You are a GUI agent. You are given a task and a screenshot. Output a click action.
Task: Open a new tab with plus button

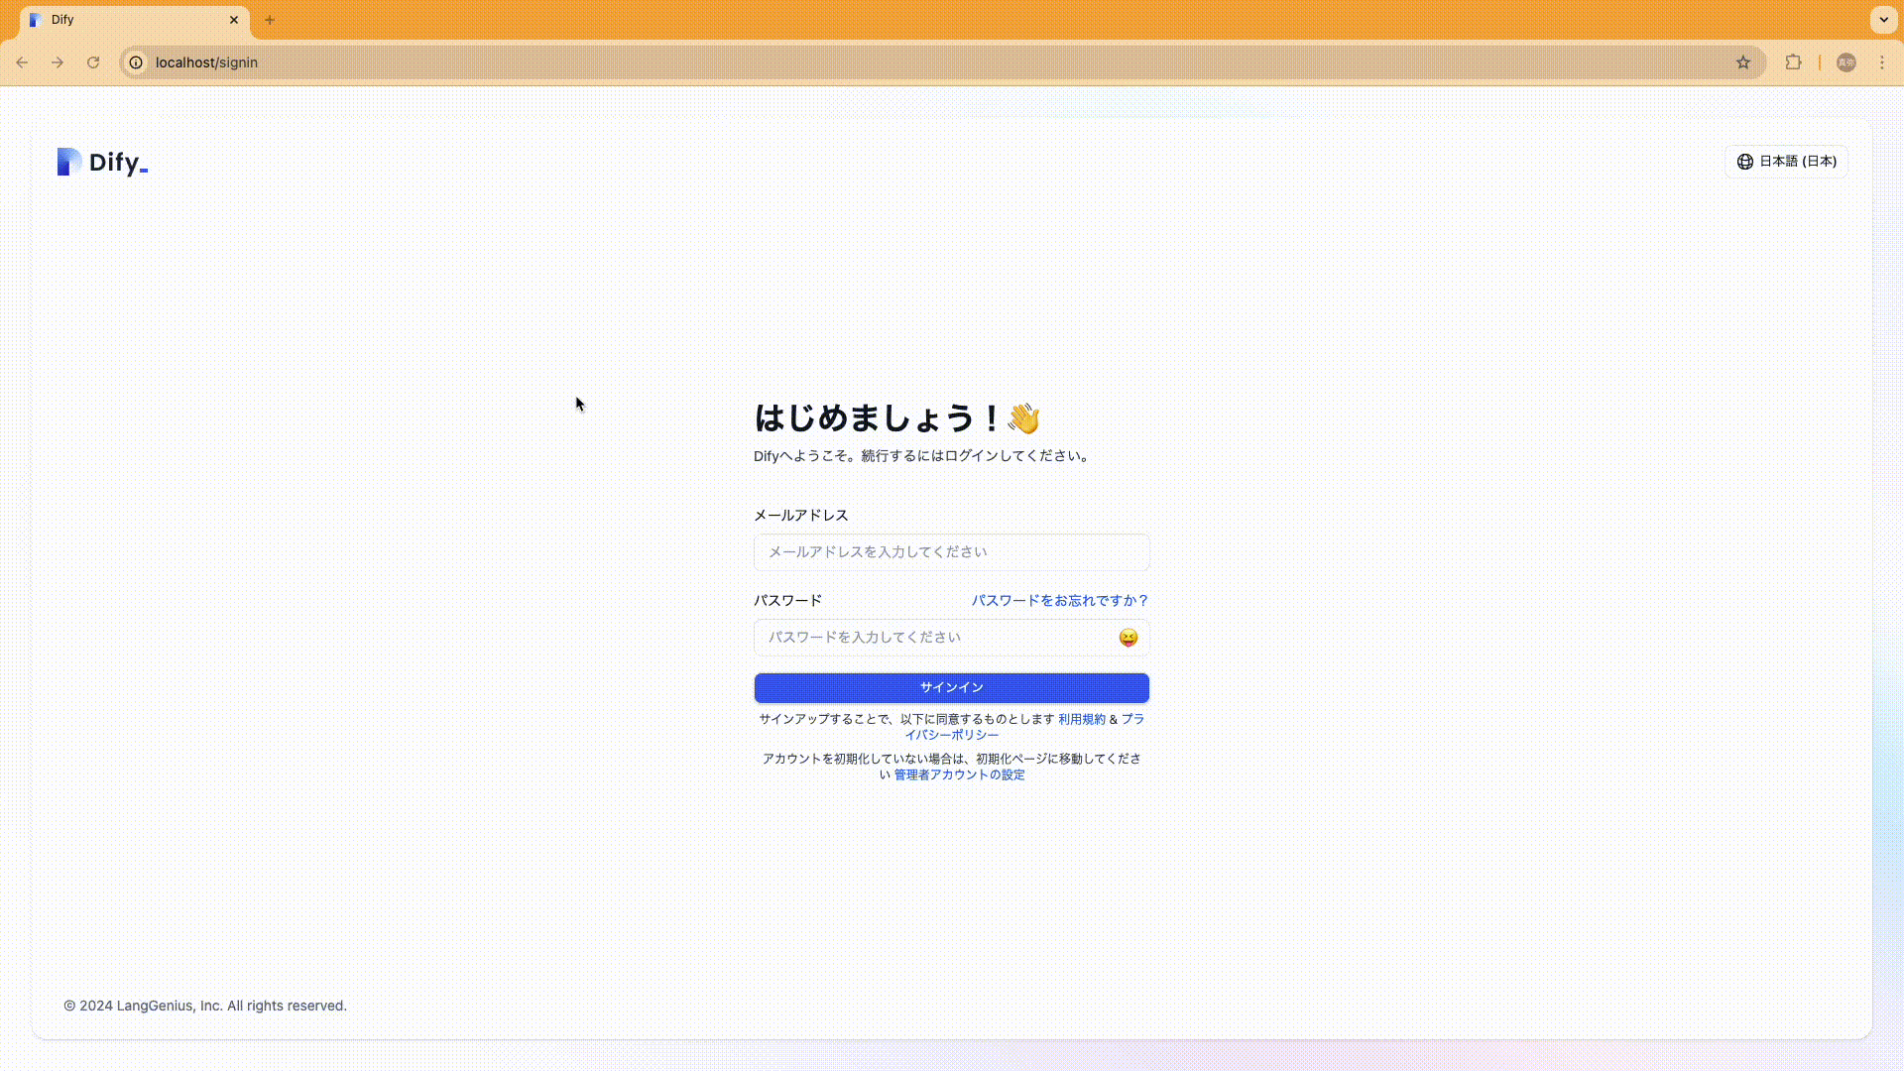[270, 20]
